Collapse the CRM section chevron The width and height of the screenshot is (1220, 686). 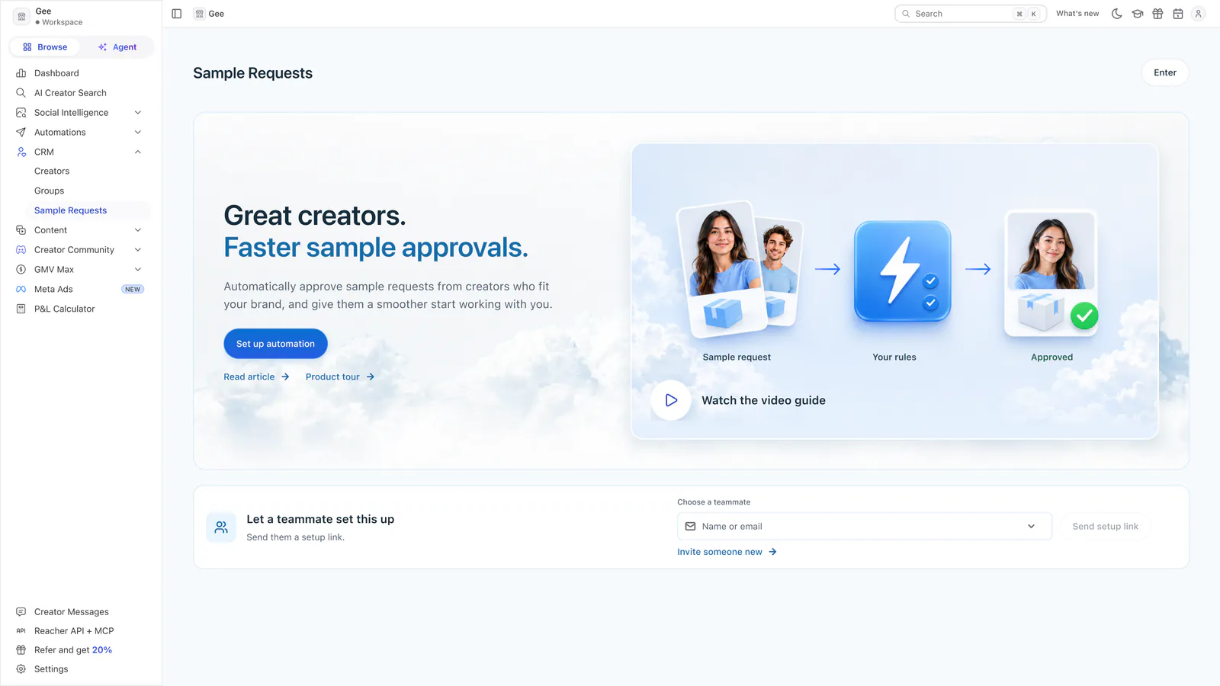point(138,152)
